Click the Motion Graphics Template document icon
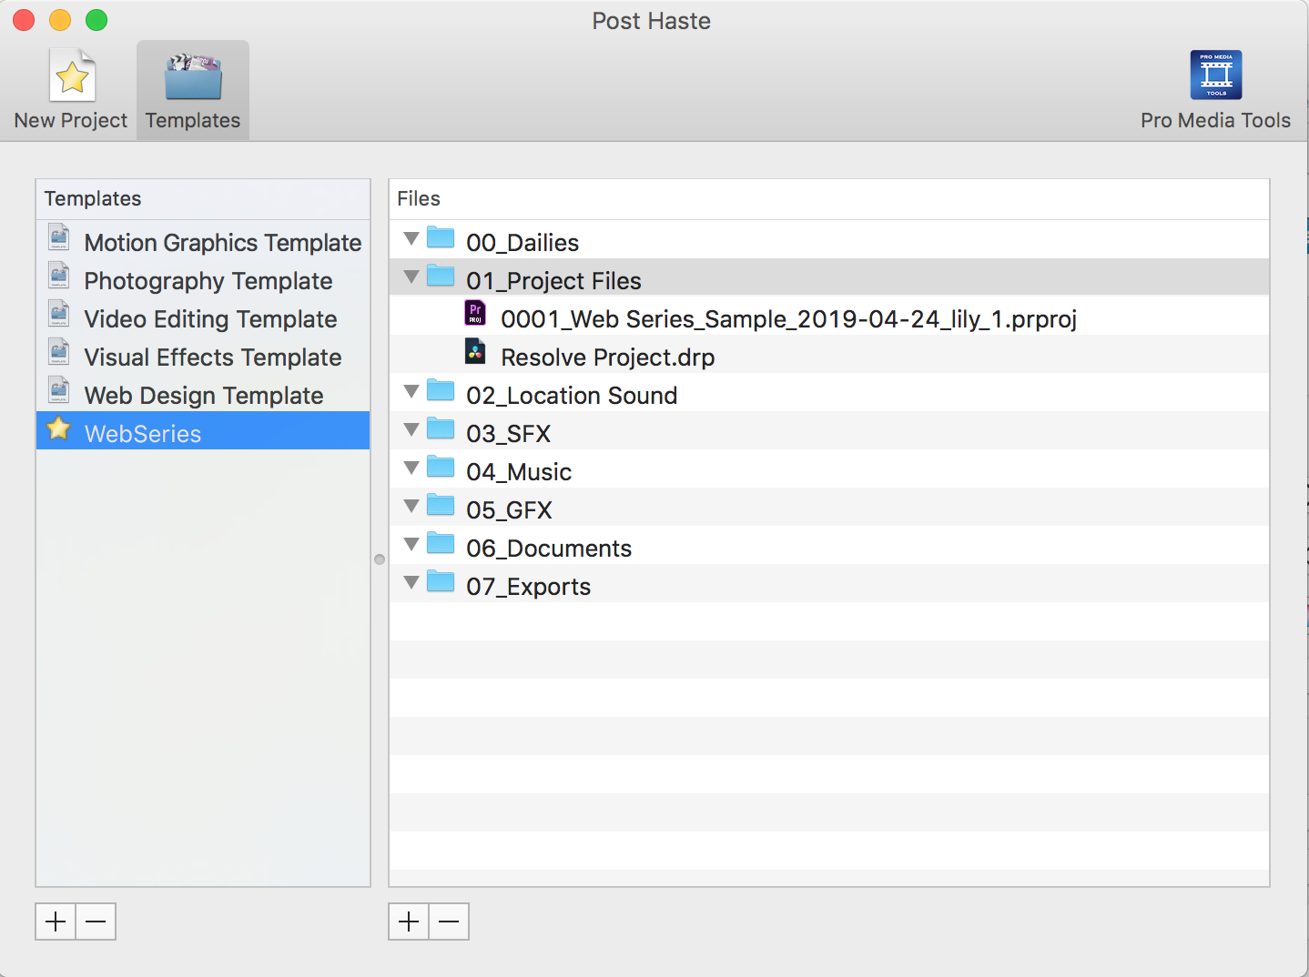 (x=59, y=237)
